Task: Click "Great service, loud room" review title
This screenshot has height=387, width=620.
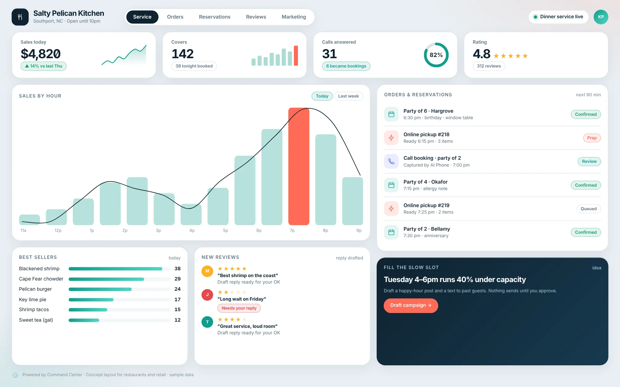Action: 247,326
